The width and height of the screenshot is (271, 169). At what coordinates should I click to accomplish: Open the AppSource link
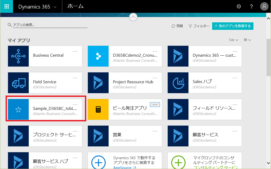click(125, 167)
